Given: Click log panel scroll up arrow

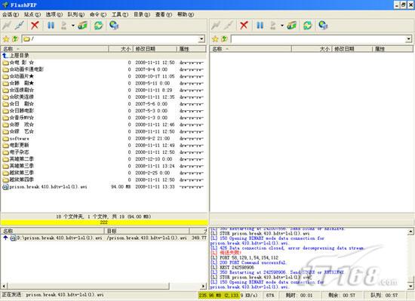Looking at the screenshot, I should (410, 232).
